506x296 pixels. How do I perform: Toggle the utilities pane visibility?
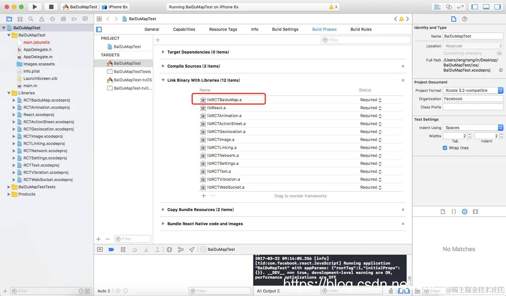pyautogui.click(x=498, y=7)
